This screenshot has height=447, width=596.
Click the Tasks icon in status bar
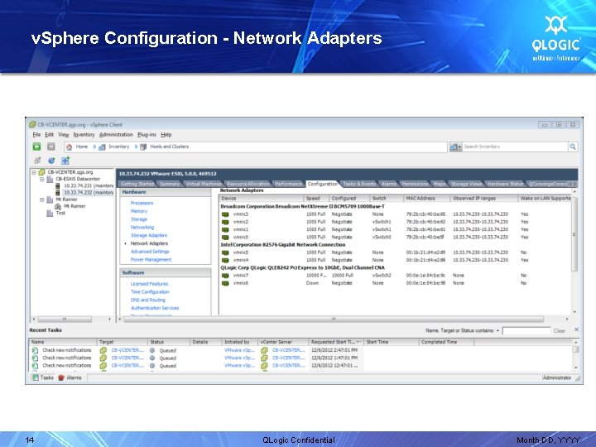36,377
